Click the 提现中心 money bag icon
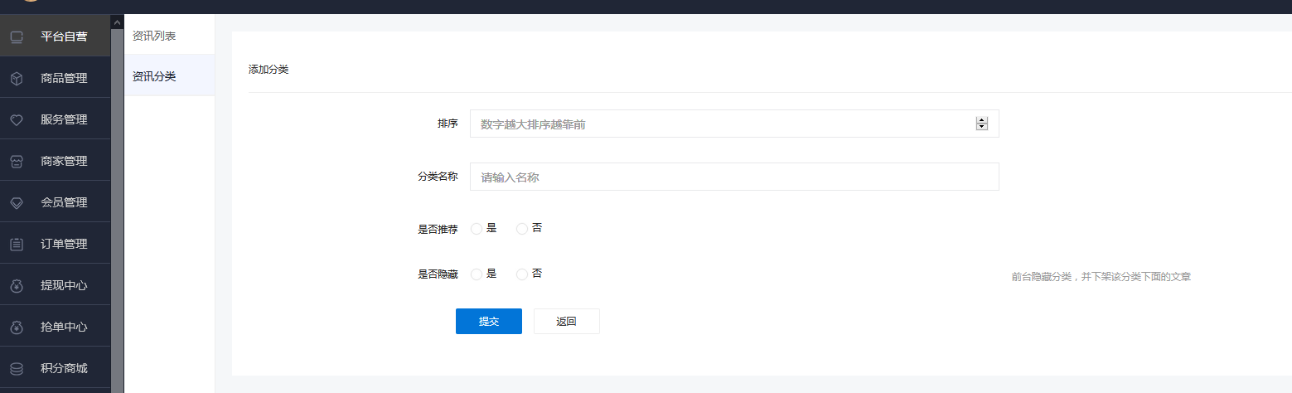The width and height of the screenshot is (1292, 393). pos(16,285)
